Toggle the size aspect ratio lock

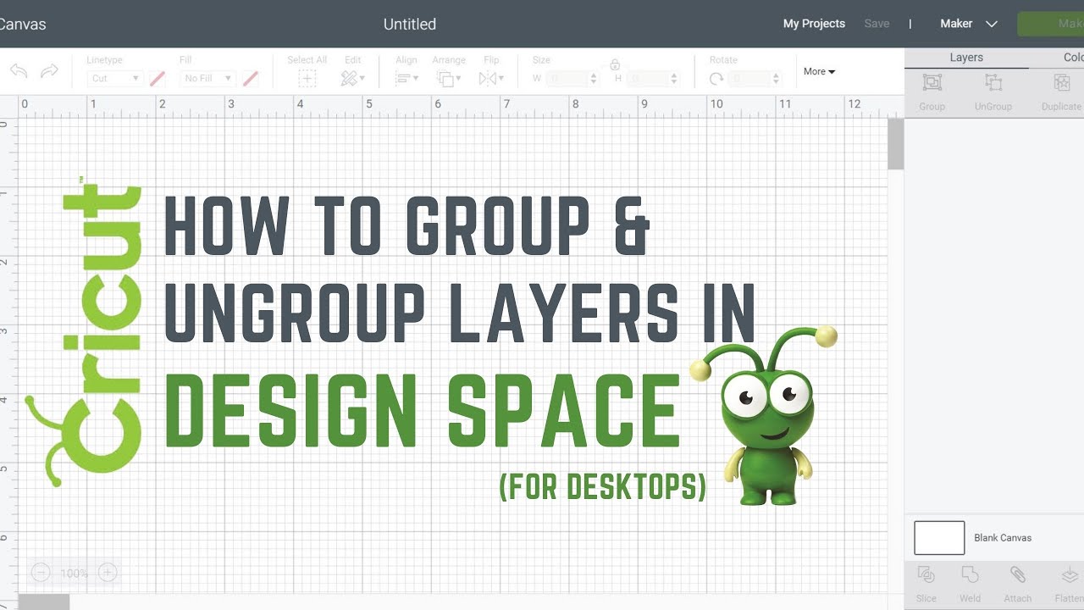(615, 64)
